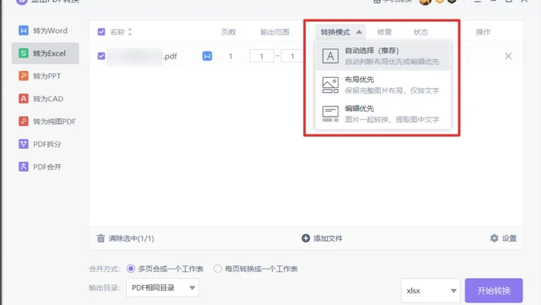Click the 修复 column header

(x=384, y=32)
